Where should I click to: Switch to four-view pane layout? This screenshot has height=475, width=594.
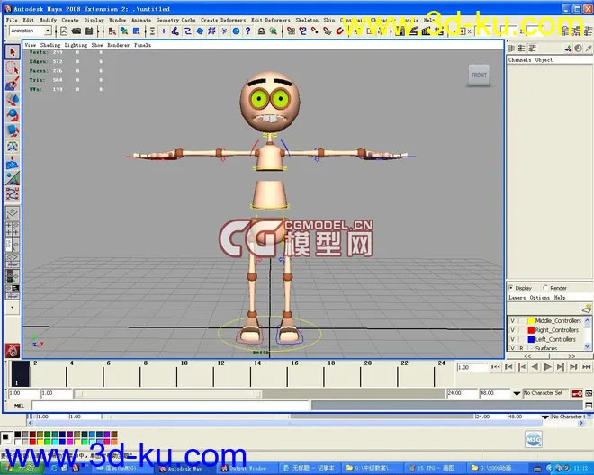[13, 229]
